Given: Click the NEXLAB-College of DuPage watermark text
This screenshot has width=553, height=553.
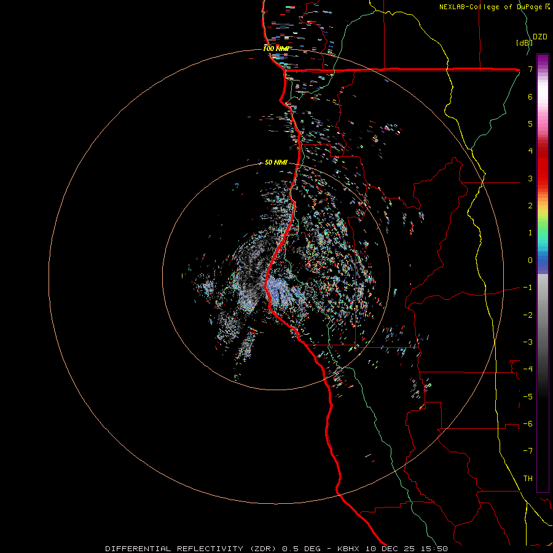Looking at the screenshot, I should coord(494,7).
